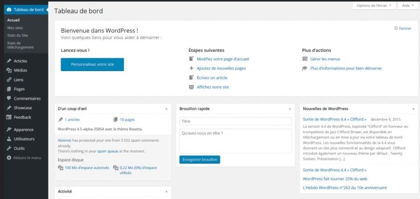420x199 pixels.
Task: Open the Articles menu
Action: [21, 61]
